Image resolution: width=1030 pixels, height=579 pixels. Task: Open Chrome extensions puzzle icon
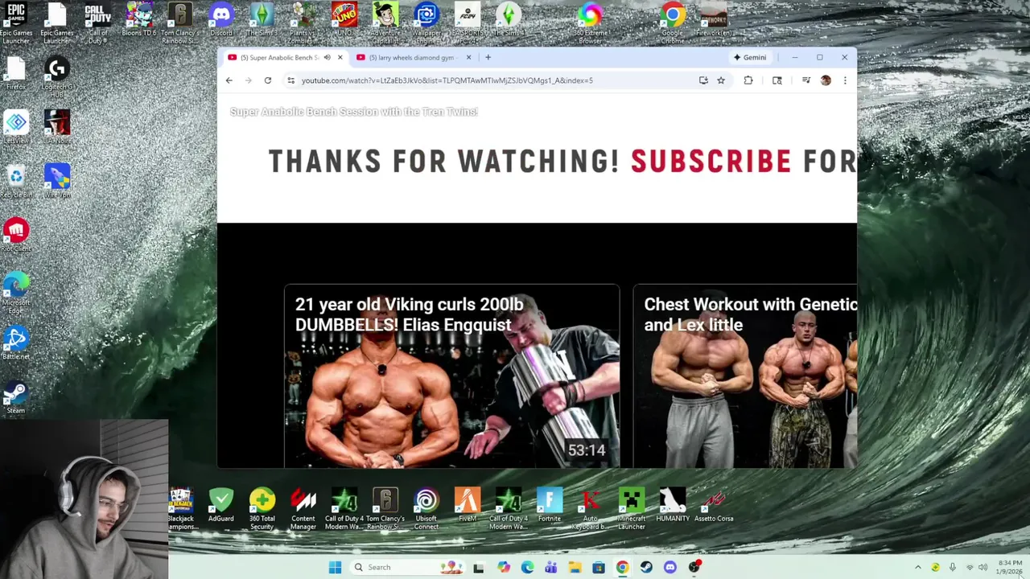(748, 80)
